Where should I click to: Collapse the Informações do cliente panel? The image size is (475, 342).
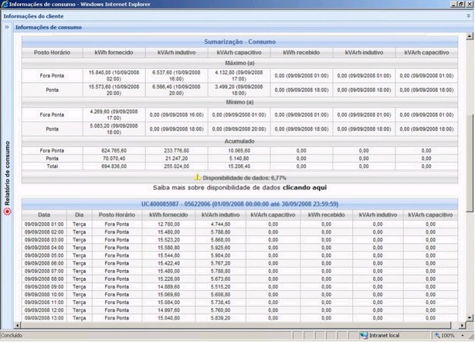click(467, 15)
